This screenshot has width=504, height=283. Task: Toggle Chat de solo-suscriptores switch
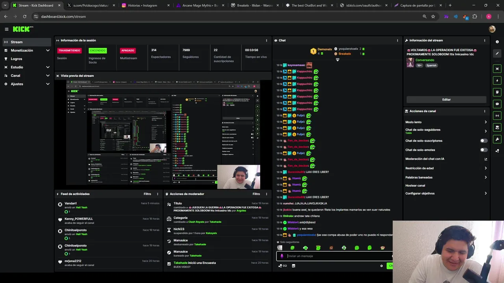pos(484,141)
